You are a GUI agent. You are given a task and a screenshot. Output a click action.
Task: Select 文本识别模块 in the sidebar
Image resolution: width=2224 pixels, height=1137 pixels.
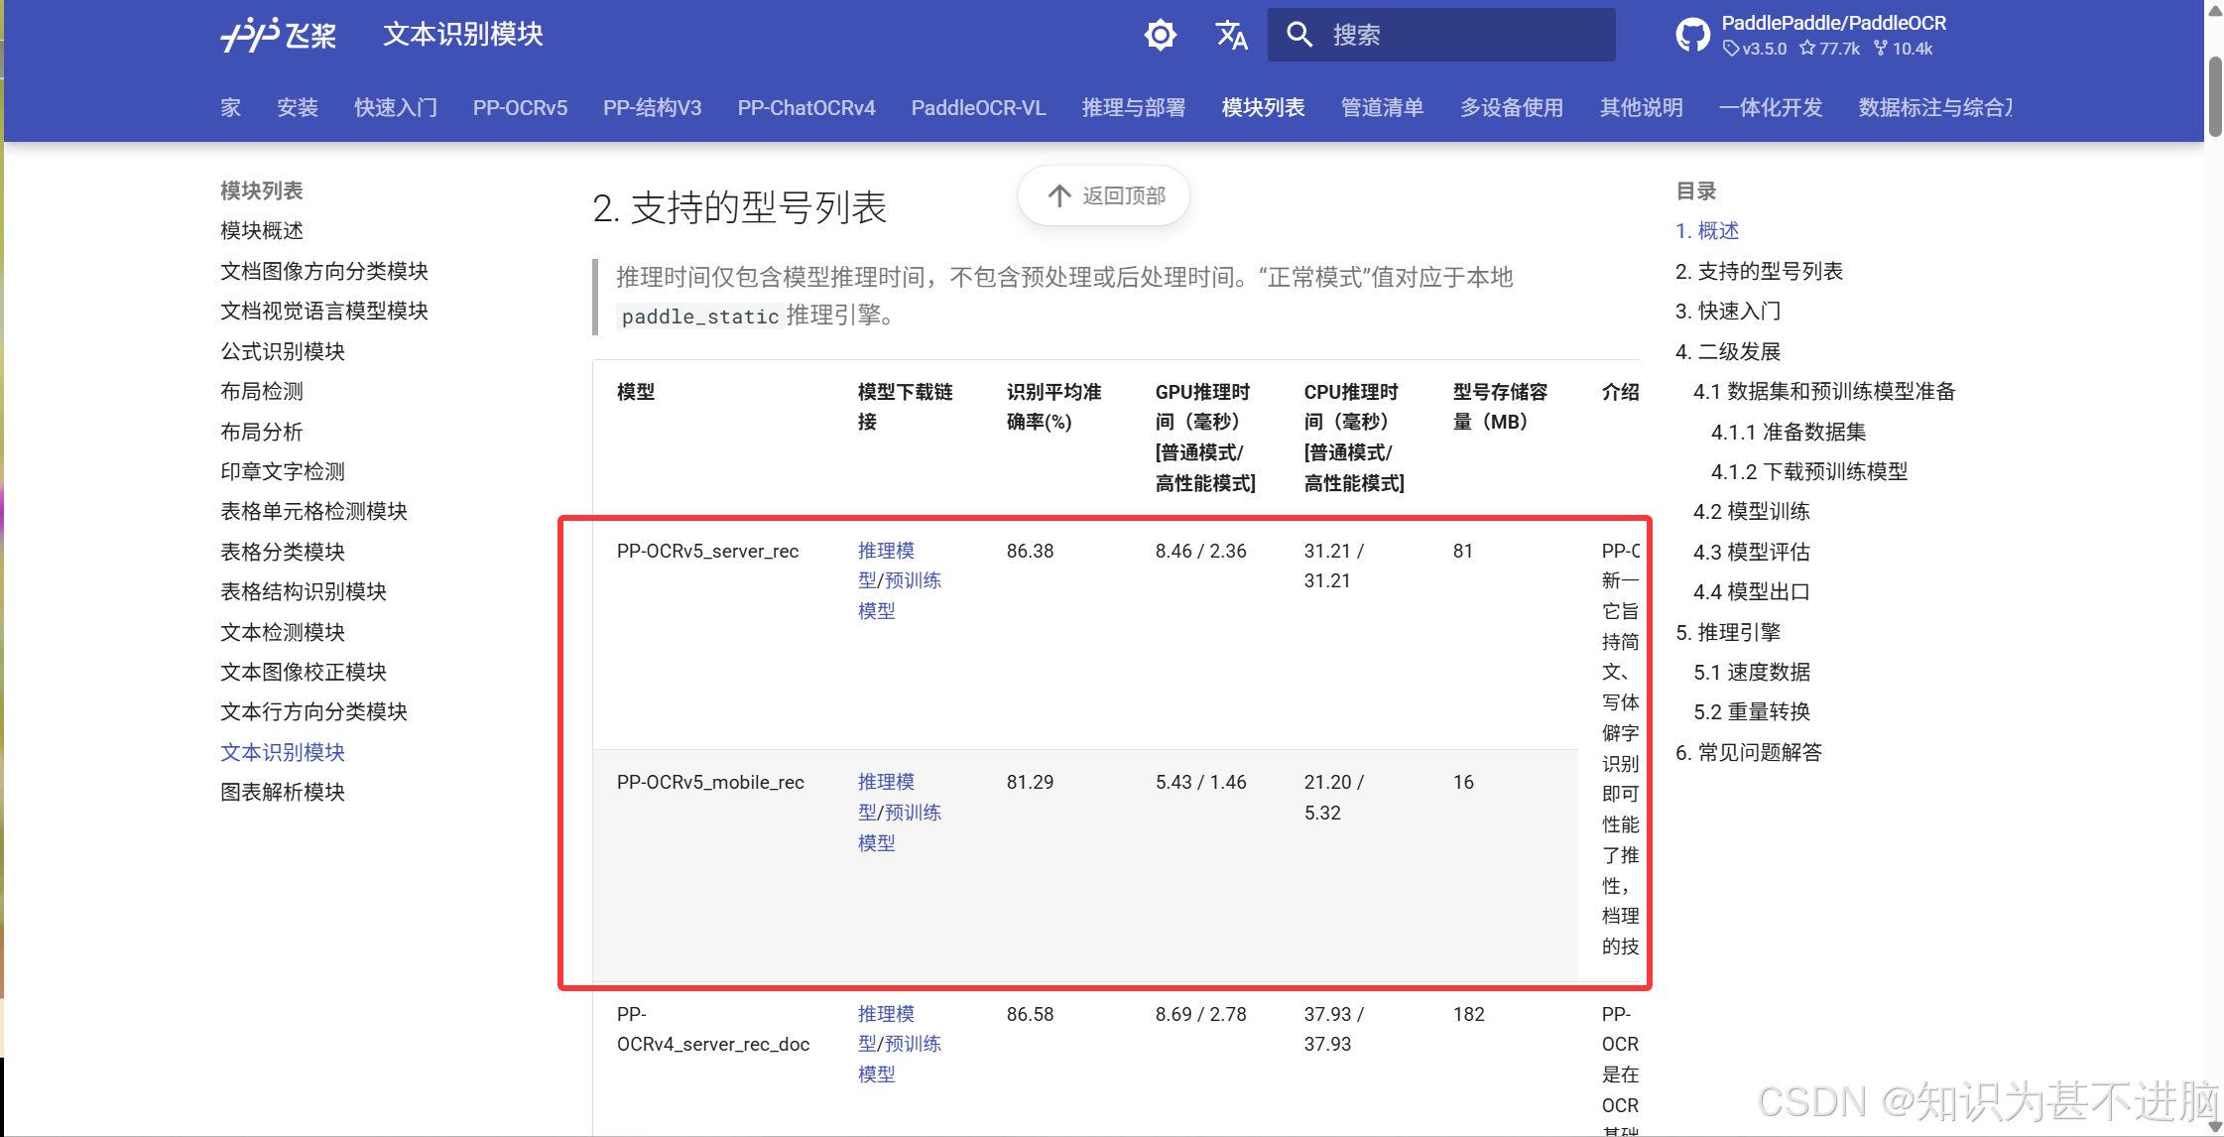(x=283, y=752)
